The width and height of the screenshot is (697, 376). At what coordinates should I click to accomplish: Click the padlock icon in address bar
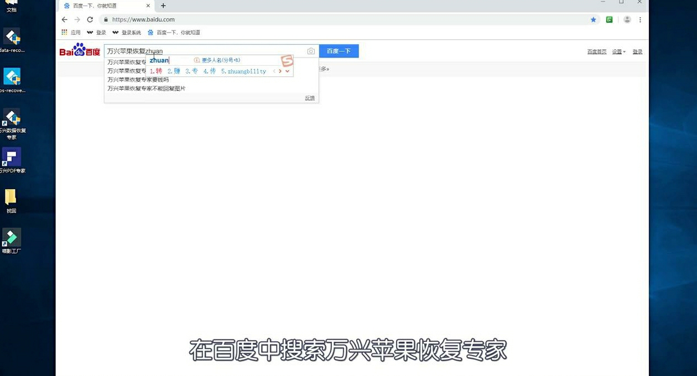tap(106, 19)
